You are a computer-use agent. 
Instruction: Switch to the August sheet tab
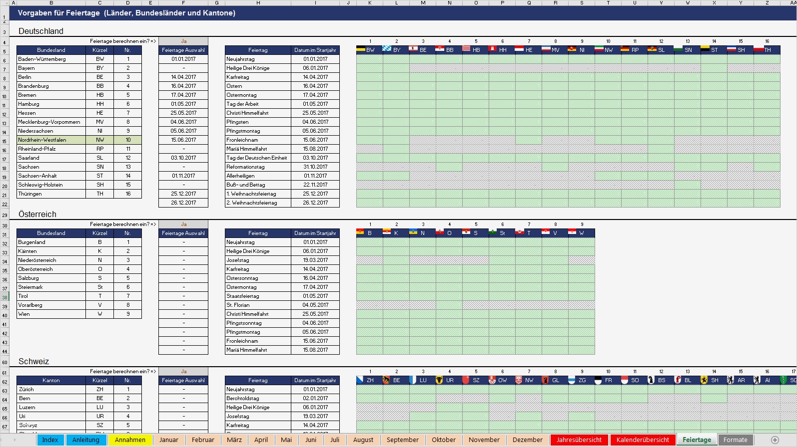point(363,440)
